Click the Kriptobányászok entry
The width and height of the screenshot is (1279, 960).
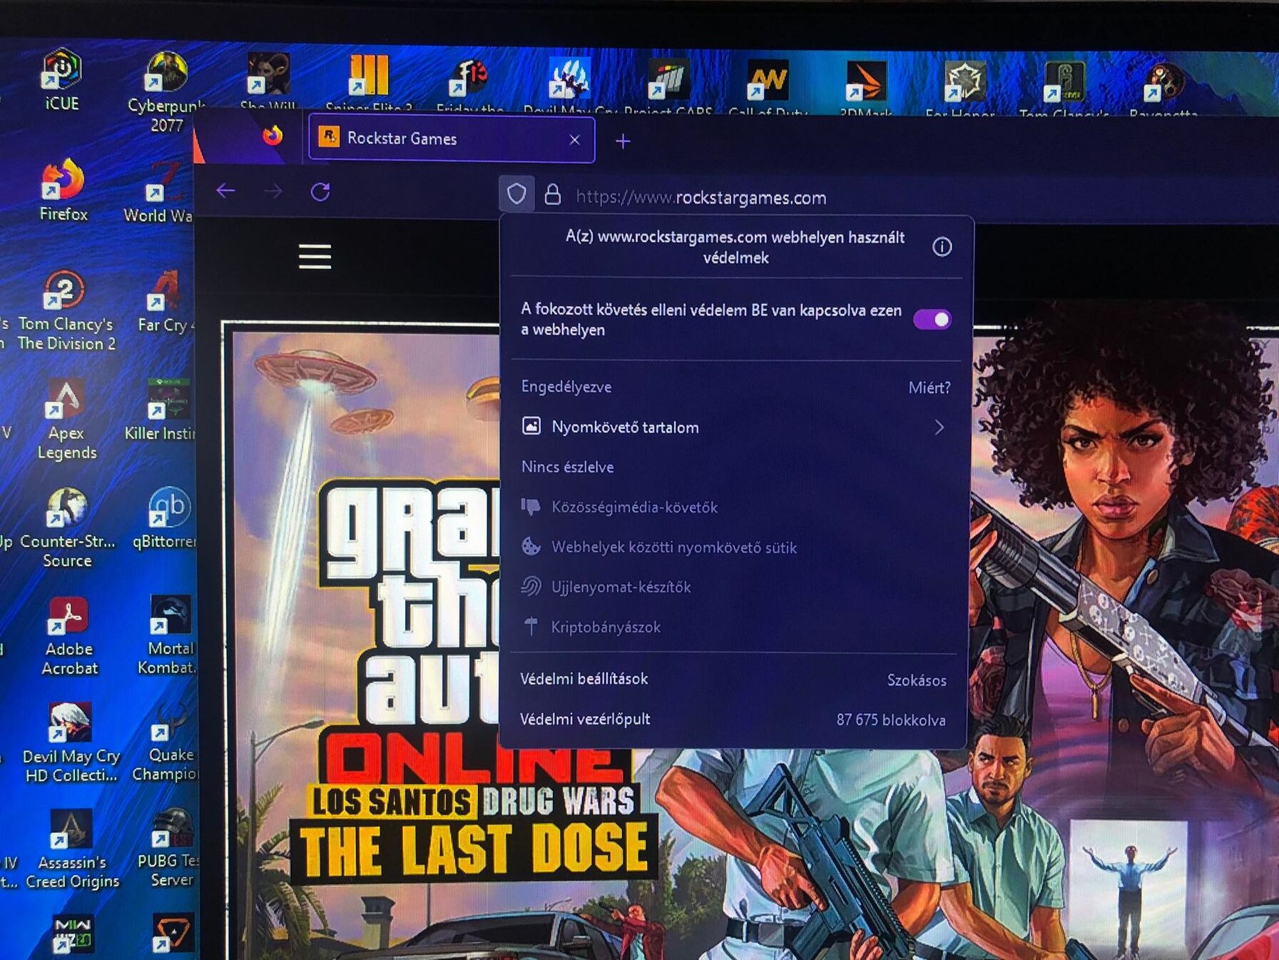click(x=591, y=627)
